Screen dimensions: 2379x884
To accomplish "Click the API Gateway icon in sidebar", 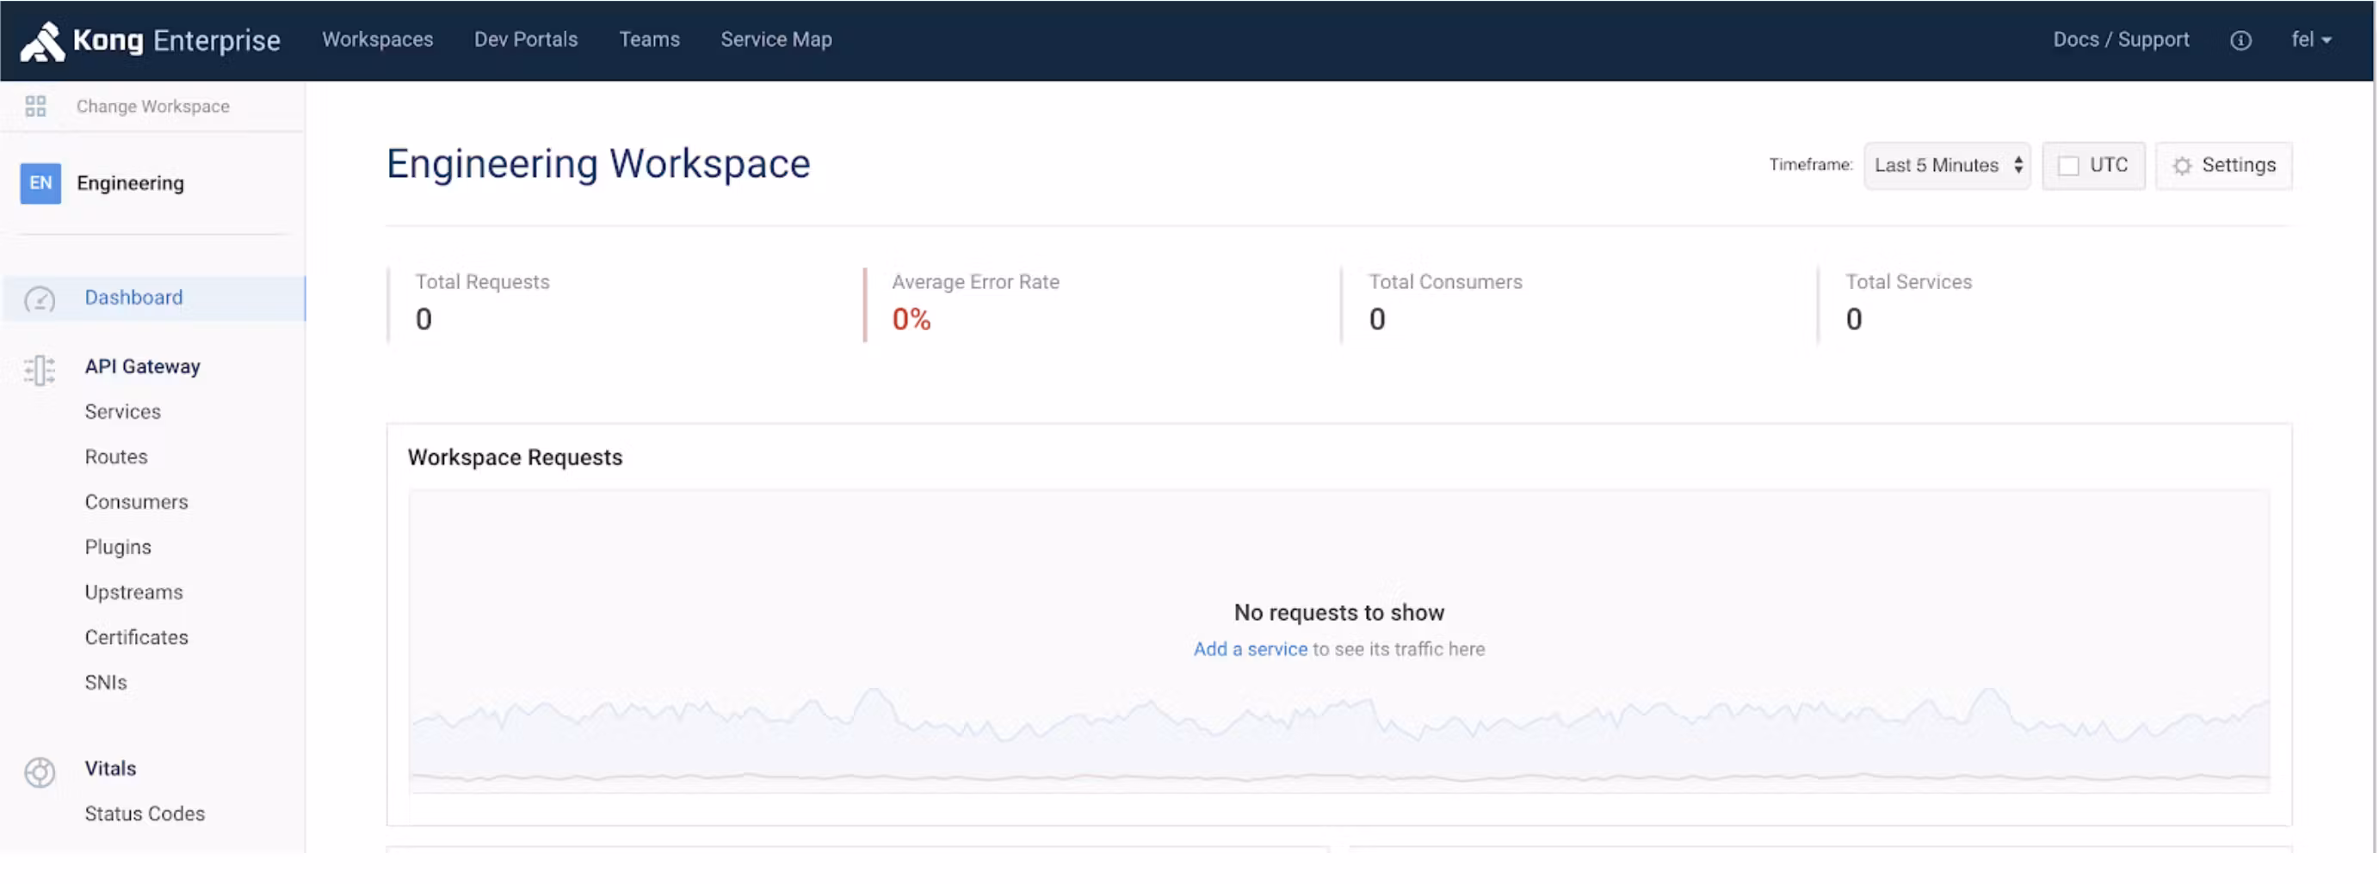I will [x=40, y=369].
